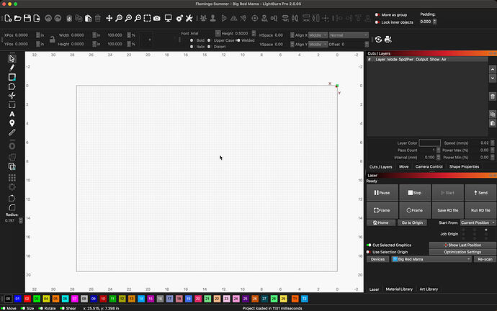
Task: Switch to the Camera Control tab
Action: click(x=429, y=167)
